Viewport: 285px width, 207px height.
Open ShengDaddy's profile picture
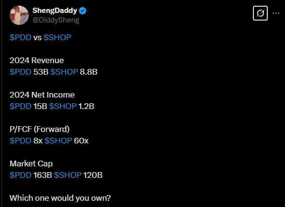click(x=19, y=15)
